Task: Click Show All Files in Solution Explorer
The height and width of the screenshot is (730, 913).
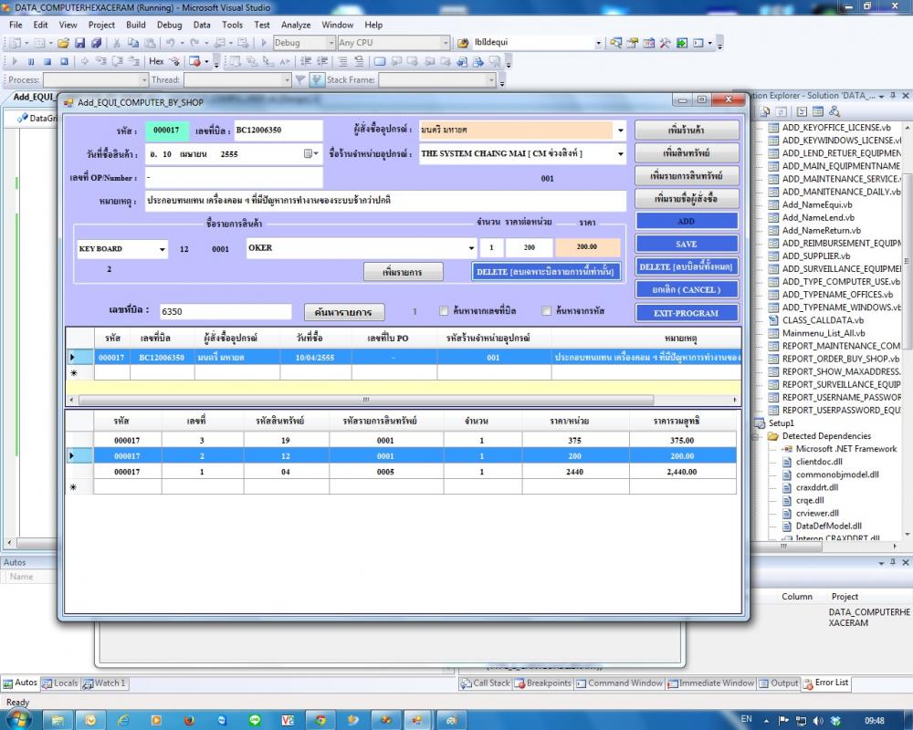Action: [x=765, y=111]
